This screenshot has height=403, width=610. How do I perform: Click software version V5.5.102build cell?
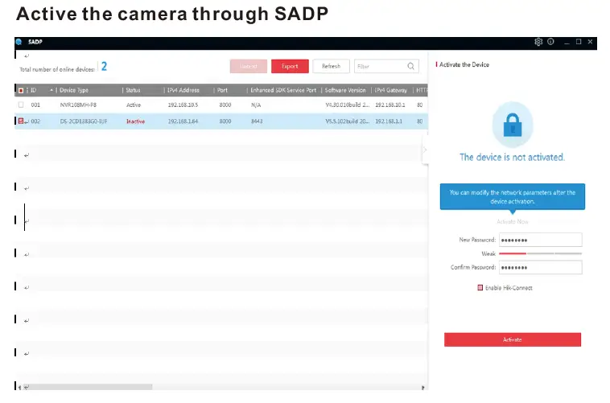348,121
